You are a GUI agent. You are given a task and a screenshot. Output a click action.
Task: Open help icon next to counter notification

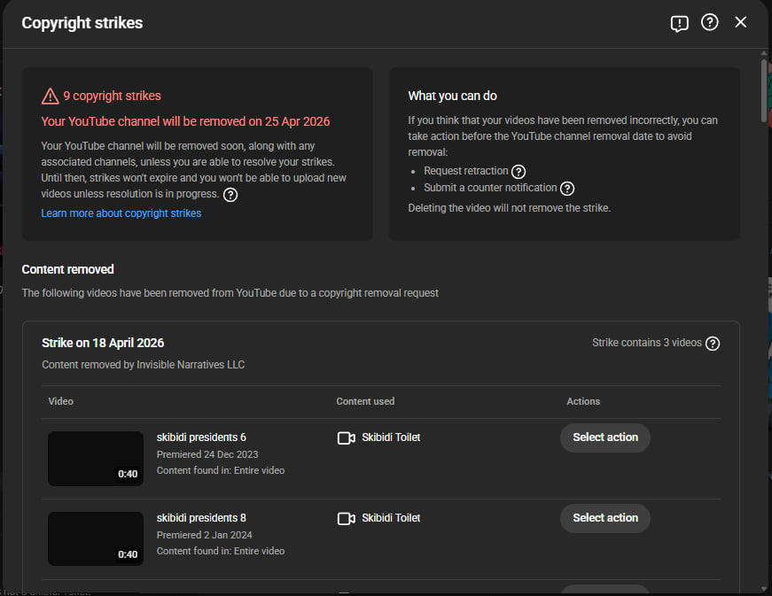pos(567,189)
